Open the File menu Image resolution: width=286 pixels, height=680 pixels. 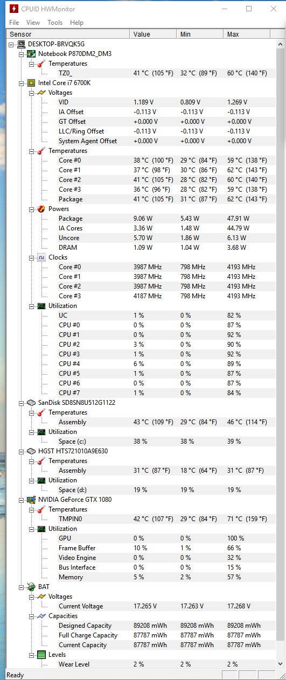tap(14, 23)
